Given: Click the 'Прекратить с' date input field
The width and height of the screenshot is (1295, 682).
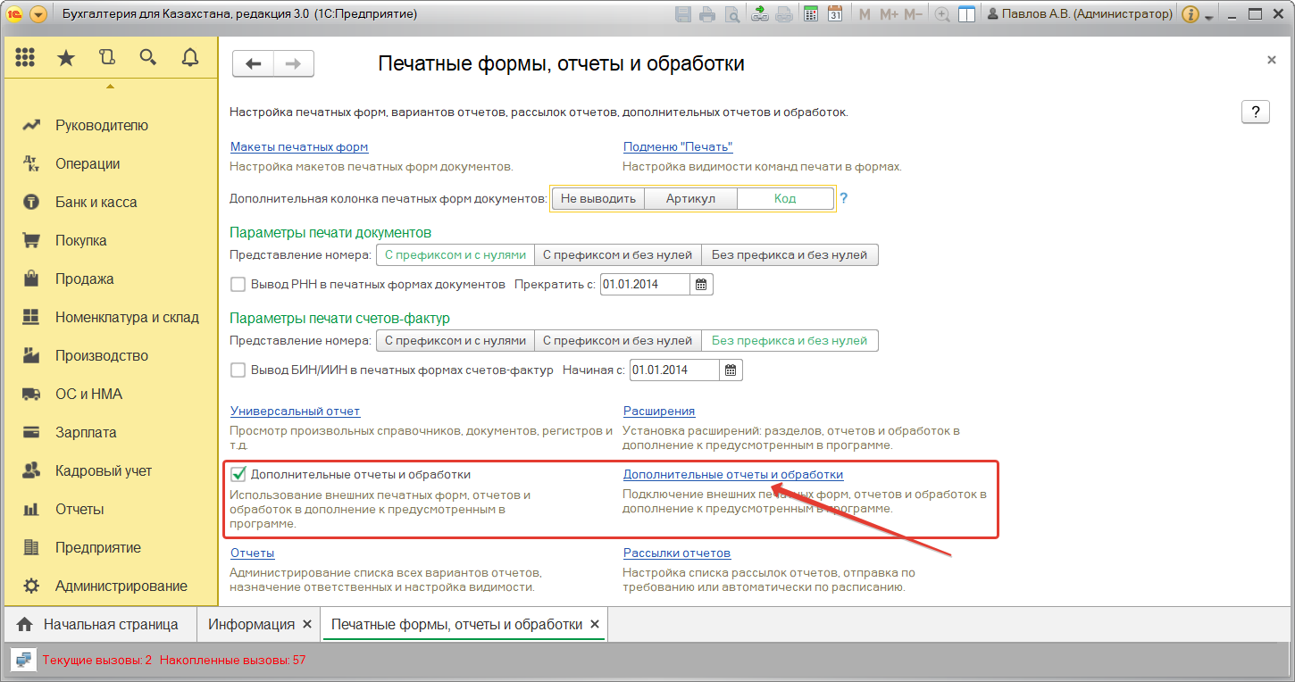Looking at the screenshot, I should [x=644, y=285].
